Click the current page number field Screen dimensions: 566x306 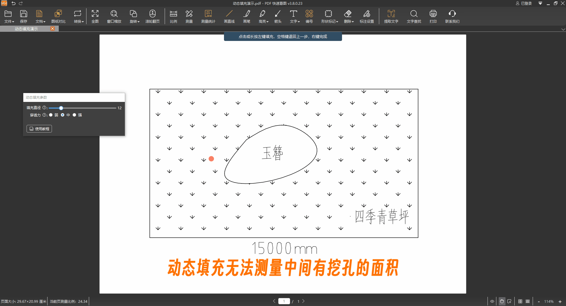click(284, 301)
